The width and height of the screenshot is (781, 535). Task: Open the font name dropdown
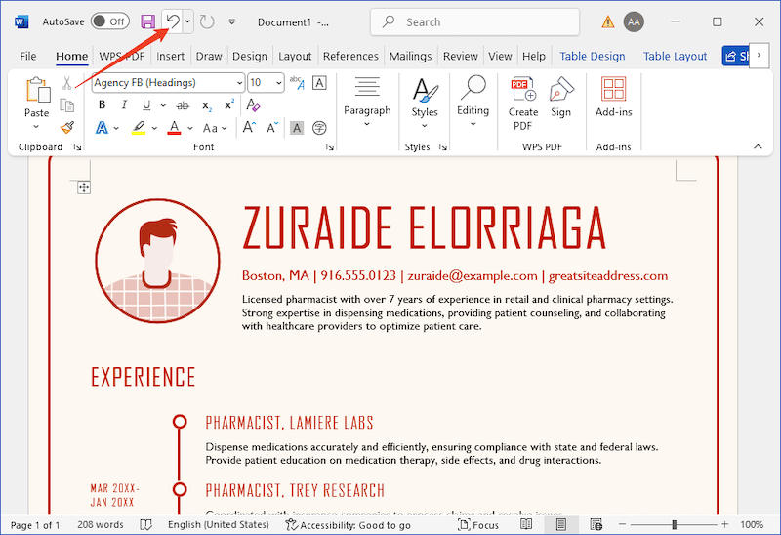pyautogui.click(x=237, y=83)
